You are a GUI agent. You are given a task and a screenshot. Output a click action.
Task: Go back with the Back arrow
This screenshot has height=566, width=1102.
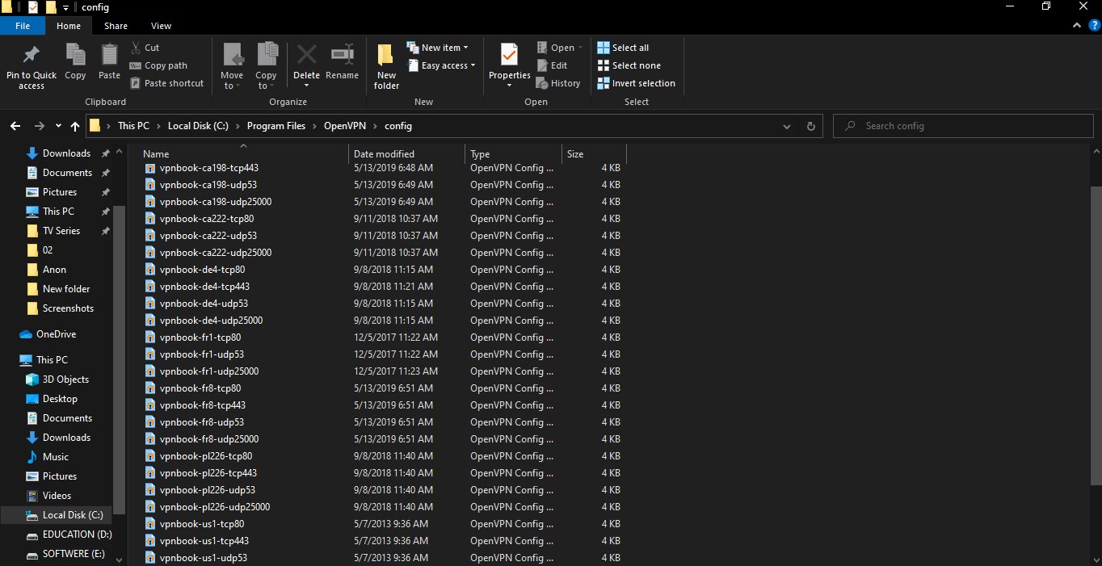15,126
